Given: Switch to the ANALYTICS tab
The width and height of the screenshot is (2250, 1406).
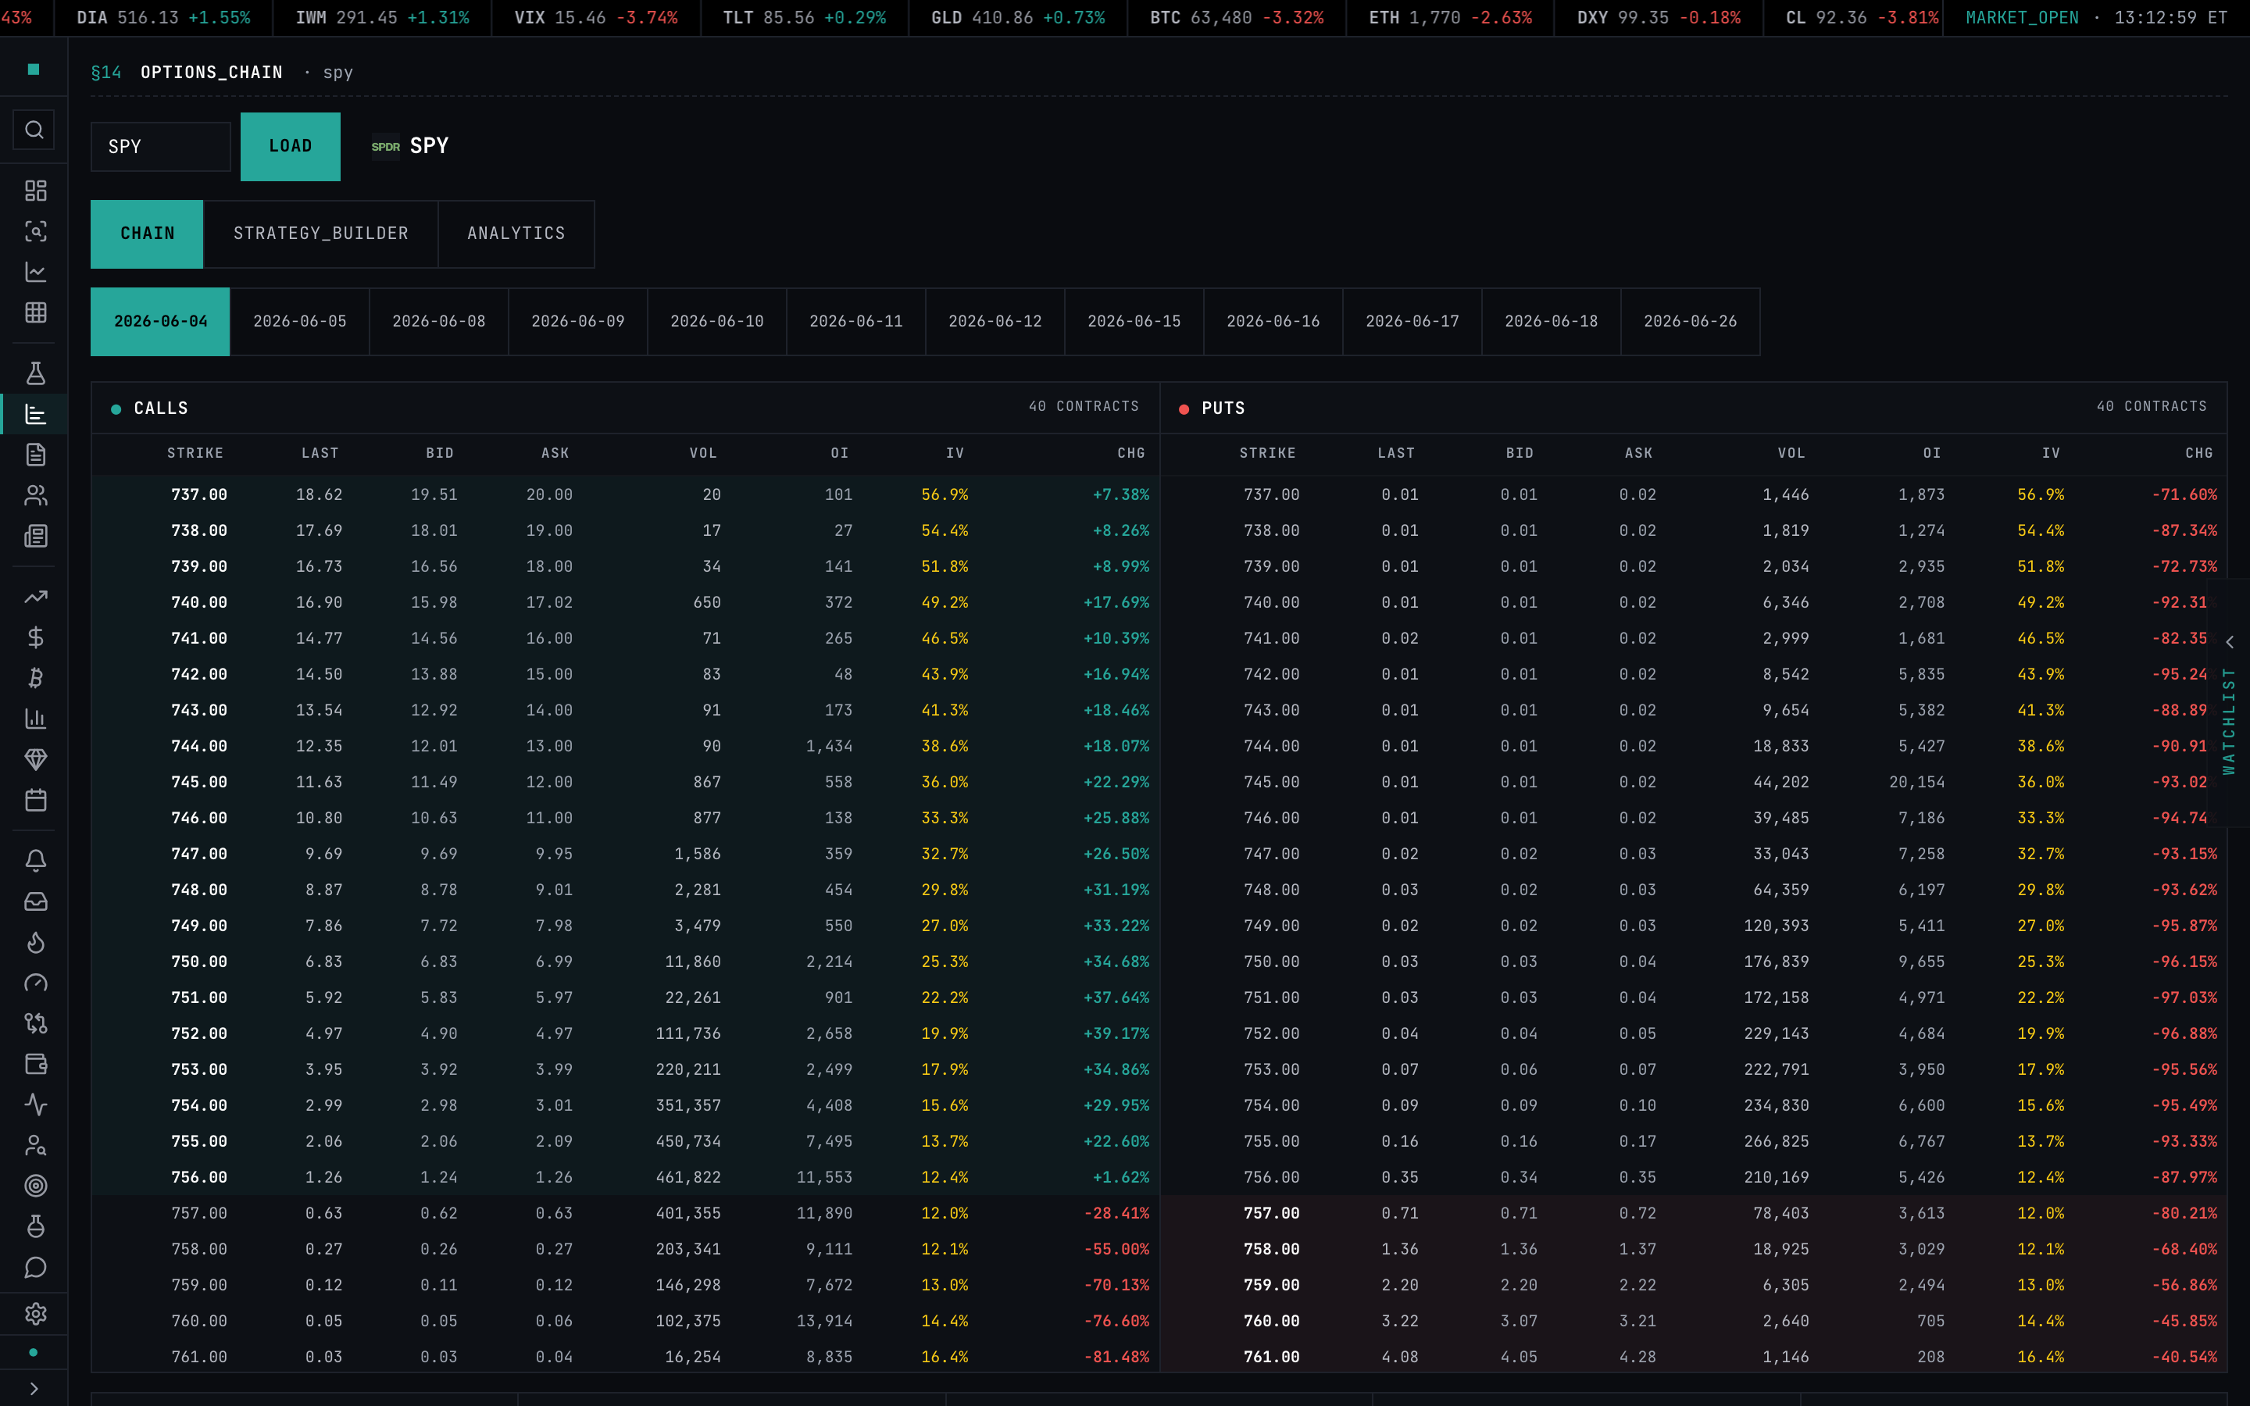Looking at the screenshot, I should click(x=516, y=234).
